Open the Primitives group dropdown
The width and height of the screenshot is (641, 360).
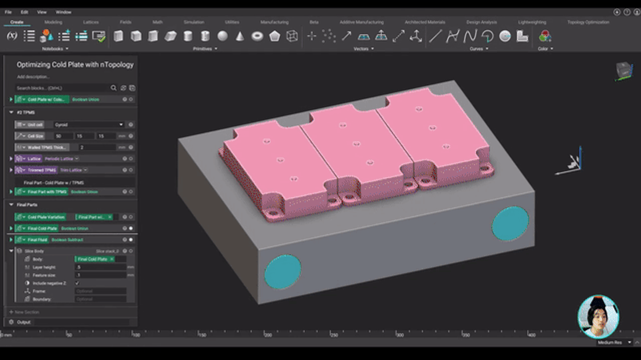click(205, 49)
